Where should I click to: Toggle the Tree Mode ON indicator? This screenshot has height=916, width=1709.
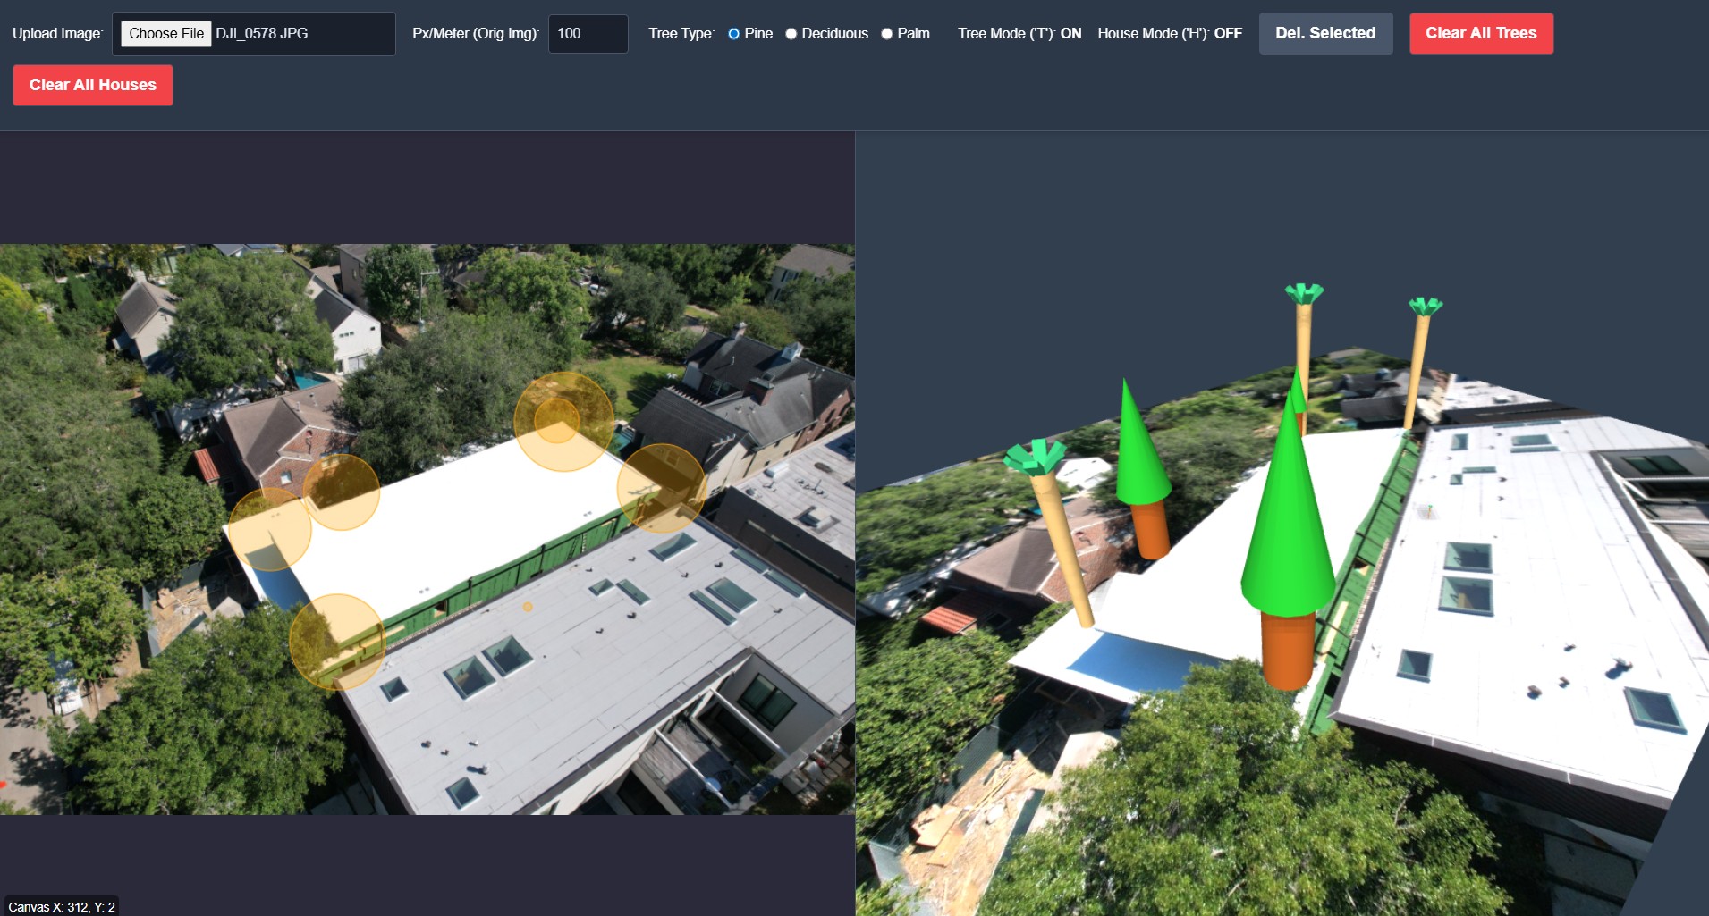point(1019,34)
